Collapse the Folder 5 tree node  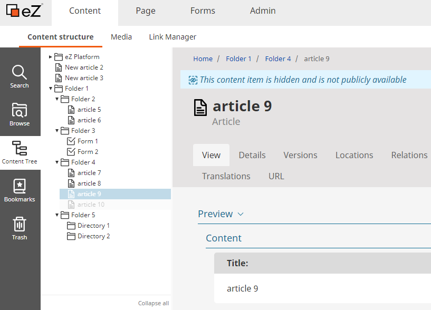(57, 215)
